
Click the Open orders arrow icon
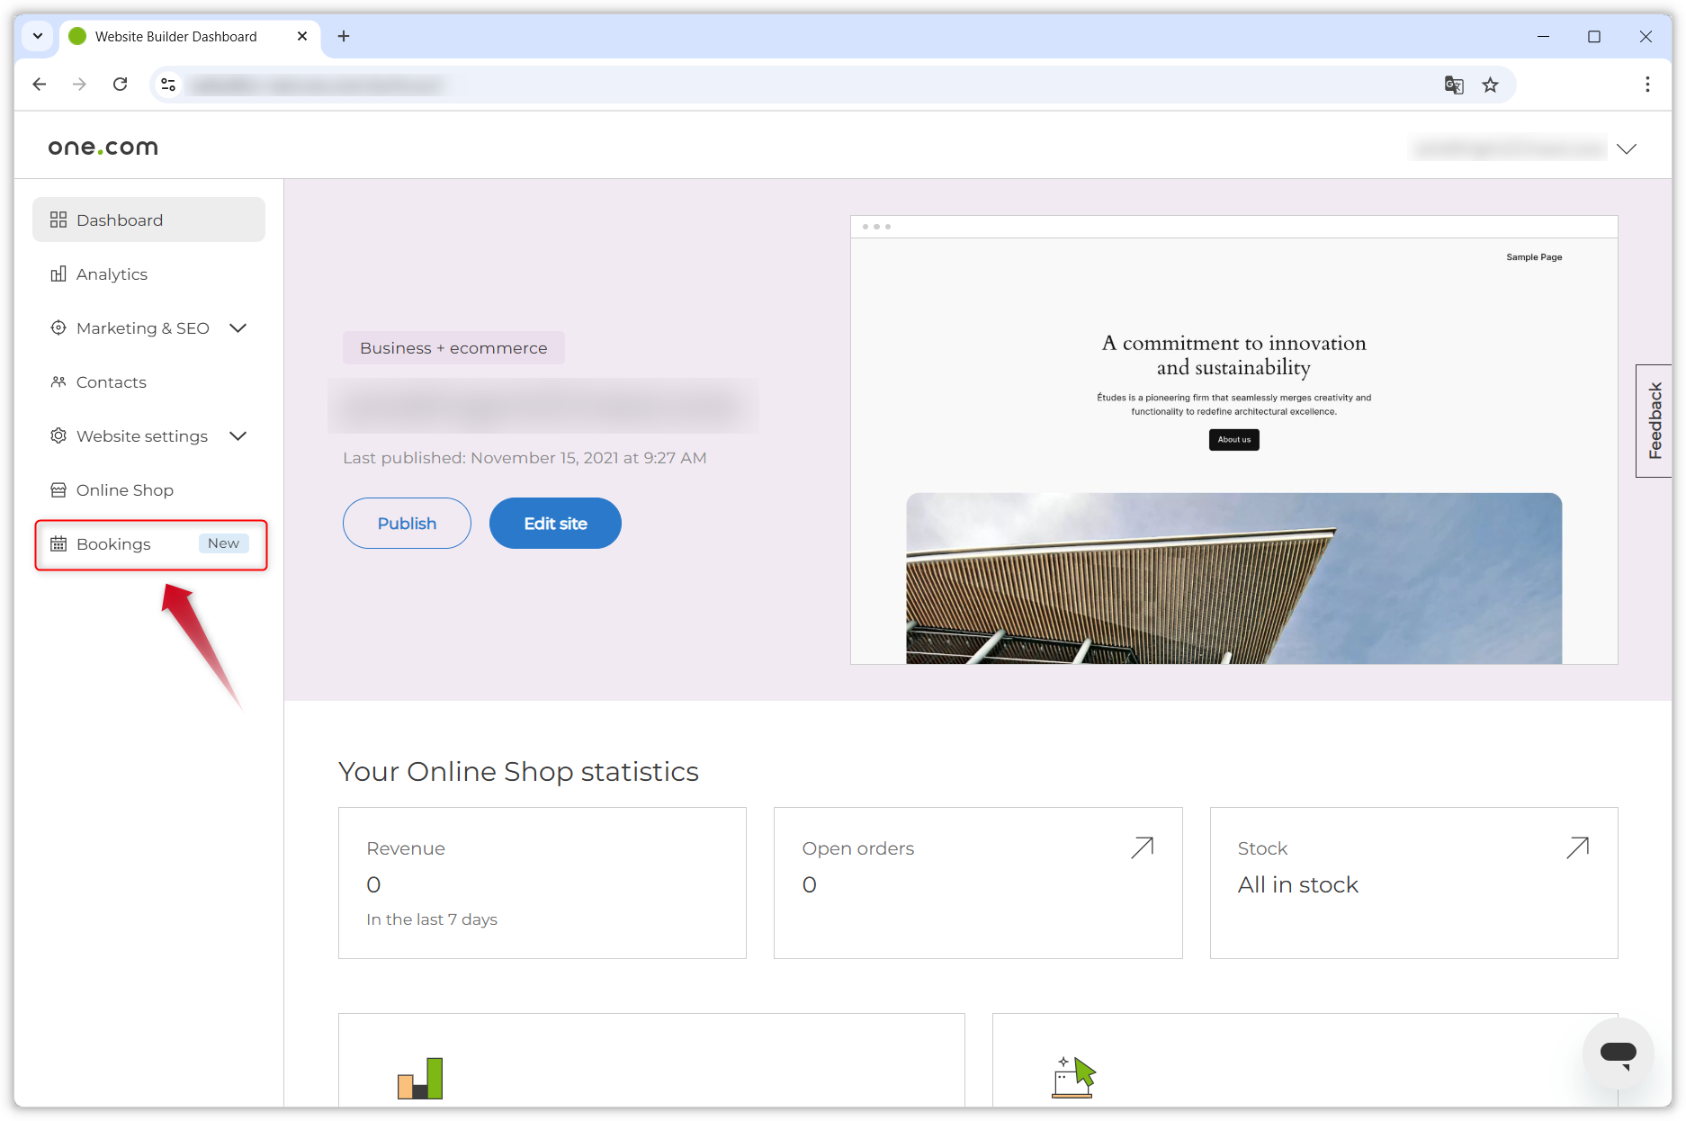pyautogui.click(x=1143, y=847)
